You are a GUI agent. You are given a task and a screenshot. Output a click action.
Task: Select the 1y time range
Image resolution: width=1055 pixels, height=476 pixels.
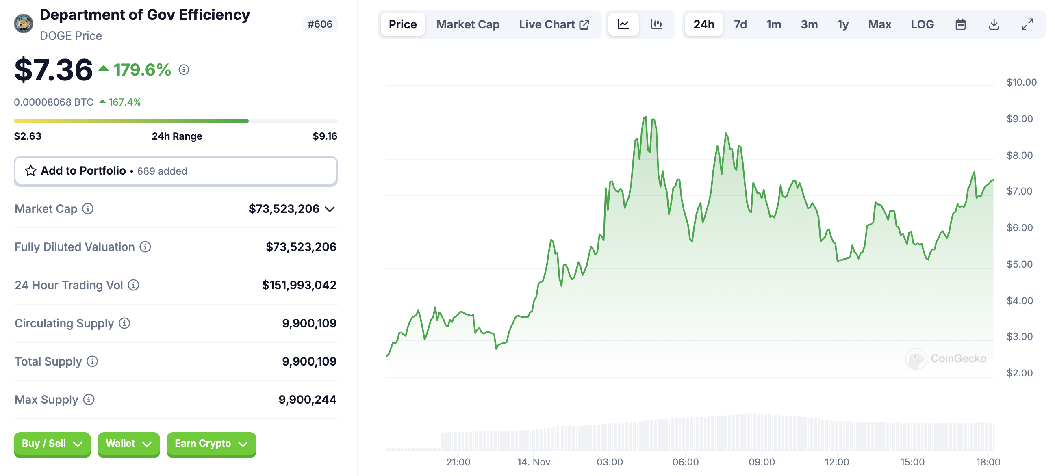click(842, 24)
